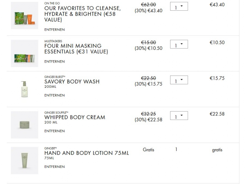The height and width of the screenshot is (184, 249).
Task: Click Entfernen under Whipped Body Cream
Action: click(x=54, y=131)
